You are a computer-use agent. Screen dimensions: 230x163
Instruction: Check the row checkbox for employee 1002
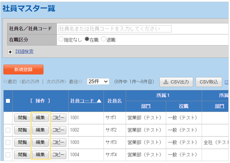click(8, 130)
